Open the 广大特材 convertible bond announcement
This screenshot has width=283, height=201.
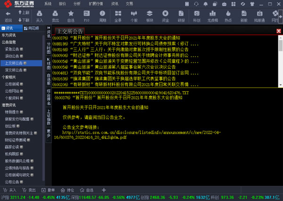tap(125, 44)
